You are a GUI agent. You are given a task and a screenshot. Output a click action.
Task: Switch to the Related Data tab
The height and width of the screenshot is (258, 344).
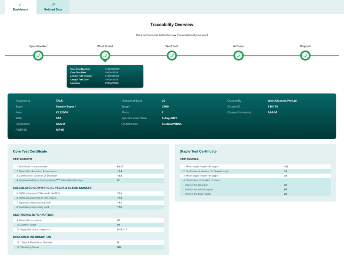click(x=53, y=7)
